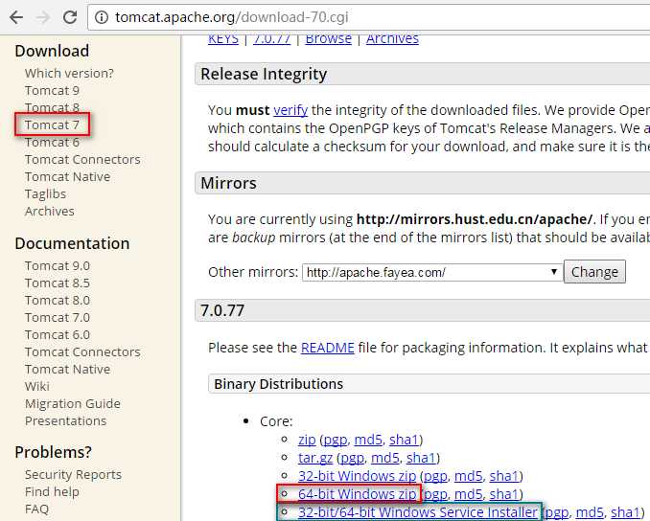Click sha1 for 64-bit Windows zip
This screenshot has width=650, height=521.
pyautogui.click(x=504, y=494)
